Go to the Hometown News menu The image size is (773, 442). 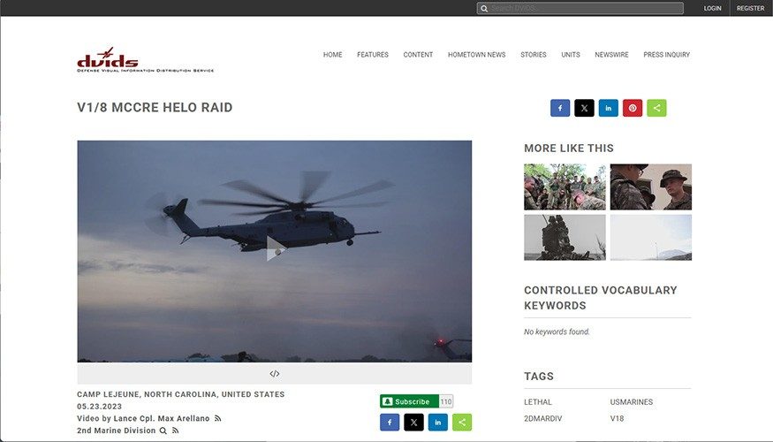coord(476,55)
